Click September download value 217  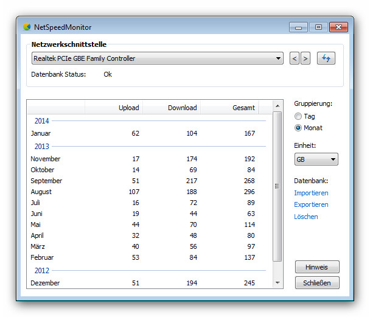click(x=192, y=181)
